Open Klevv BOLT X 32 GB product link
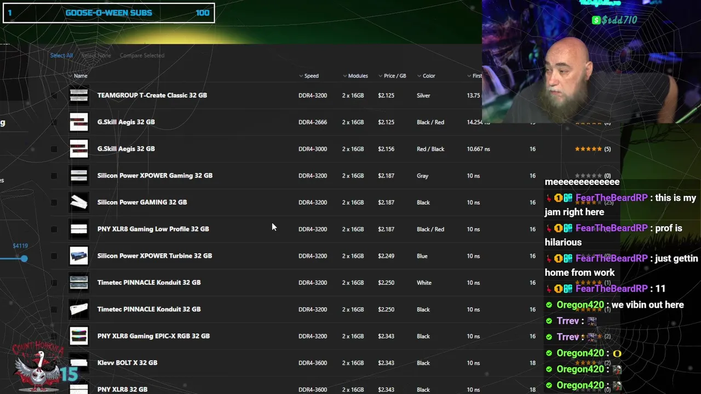The width and height of the screenshot is (701, 394). [127, 363]
